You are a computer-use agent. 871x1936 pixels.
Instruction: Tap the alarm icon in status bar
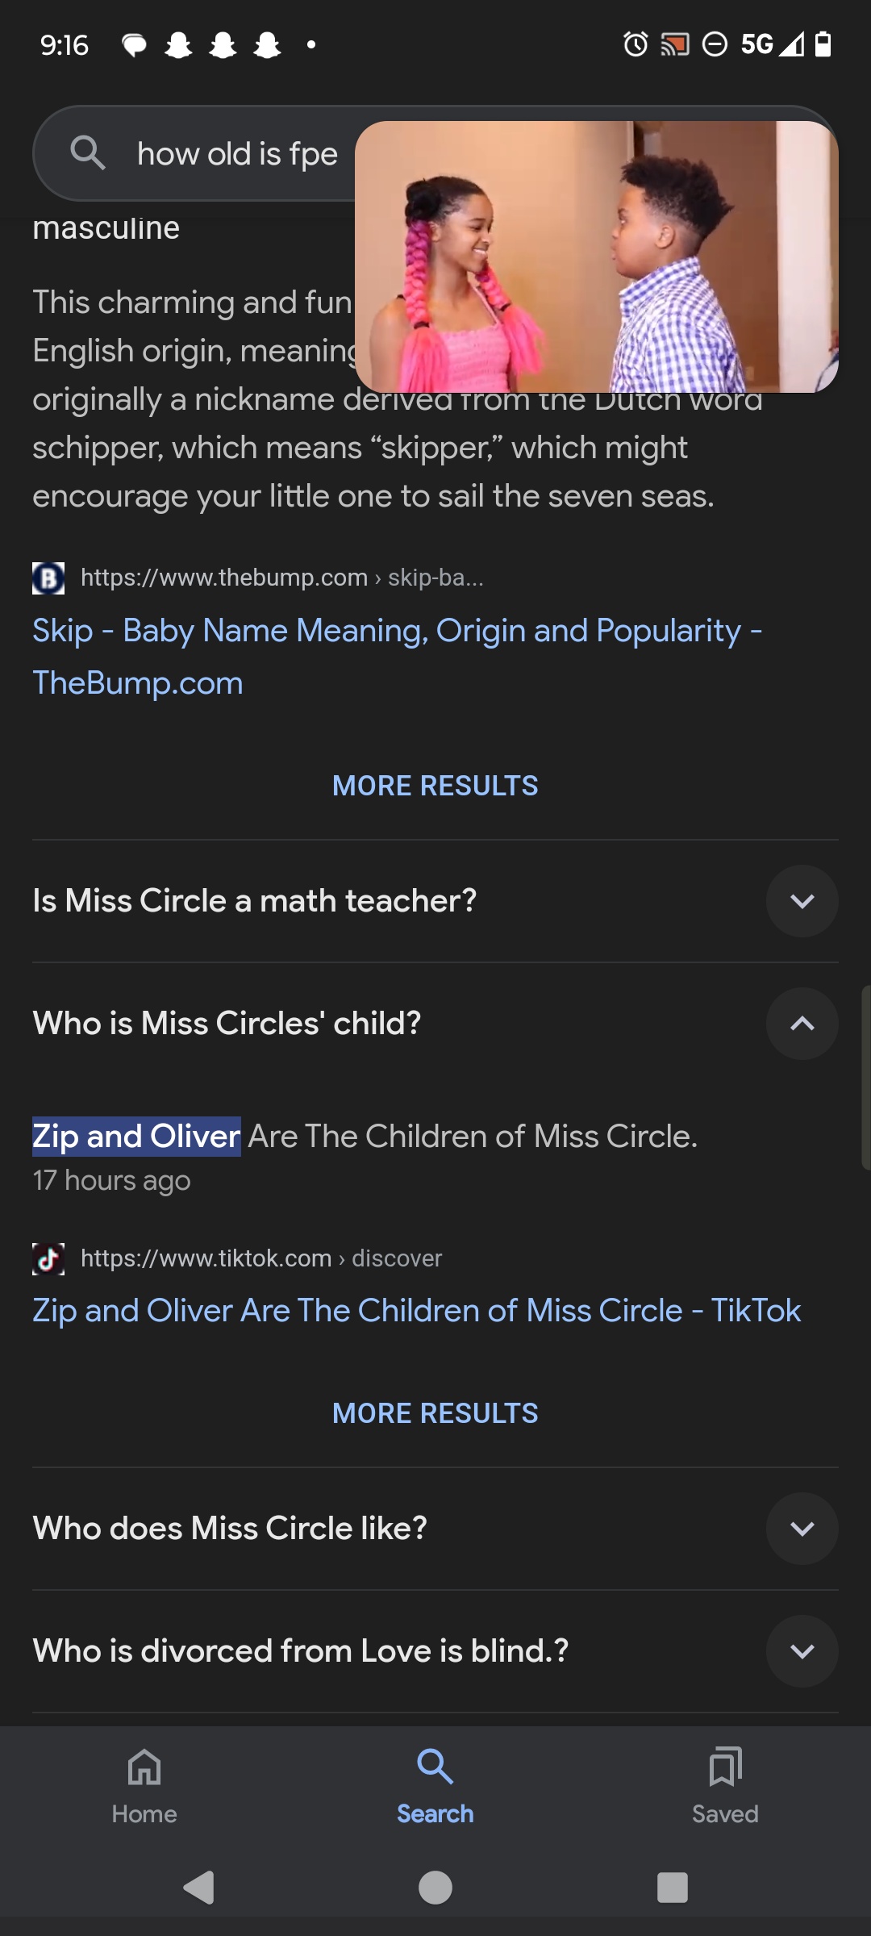click(x=636, y=44)
